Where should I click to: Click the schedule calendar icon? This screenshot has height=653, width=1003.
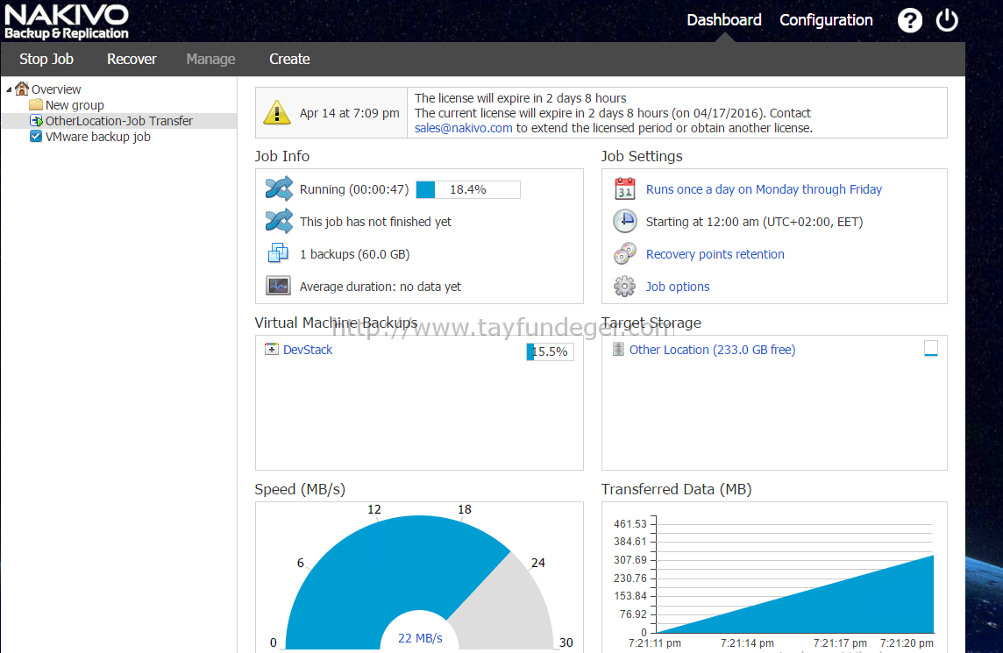(x=625, y=188)
